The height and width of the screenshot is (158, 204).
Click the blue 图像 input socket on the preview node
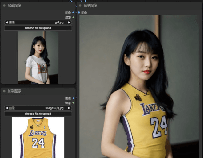79,13
